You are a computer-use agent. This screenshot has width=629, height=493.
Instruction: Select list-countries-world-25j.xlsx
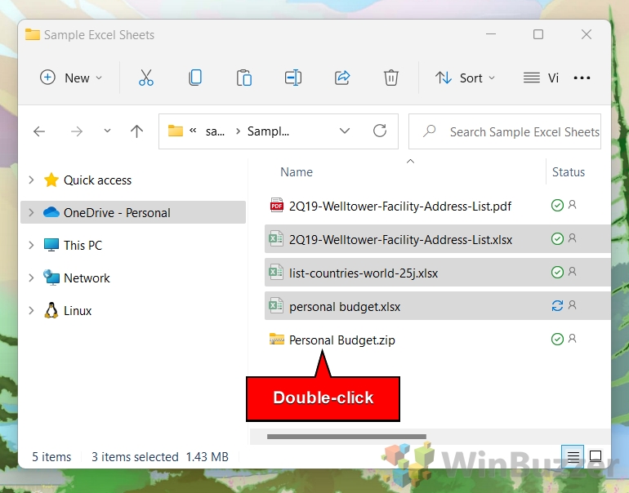pyautogui.click(x=364, y=273)
